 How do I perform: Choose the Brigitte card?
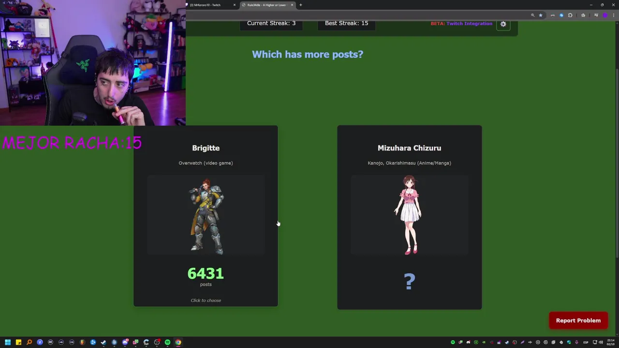(206, 216)
